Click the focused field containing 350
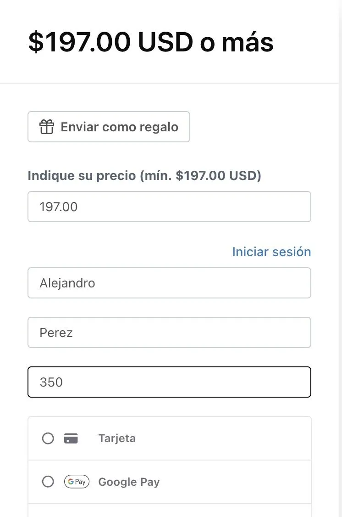The image size is (342, 517). [x=169, y=382]
